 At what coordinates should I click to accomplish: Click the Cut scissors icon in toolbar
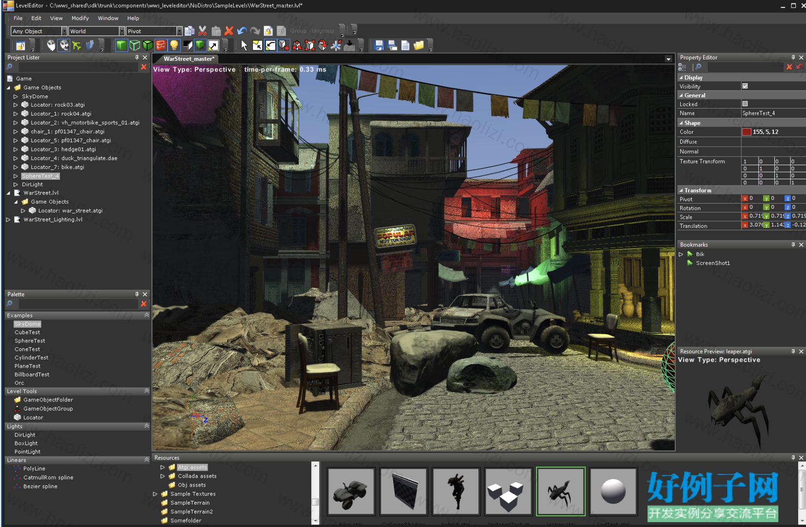pos(203,31)
